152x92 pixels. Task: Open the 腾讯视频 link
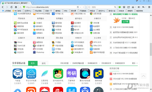(x=21, y=33)
